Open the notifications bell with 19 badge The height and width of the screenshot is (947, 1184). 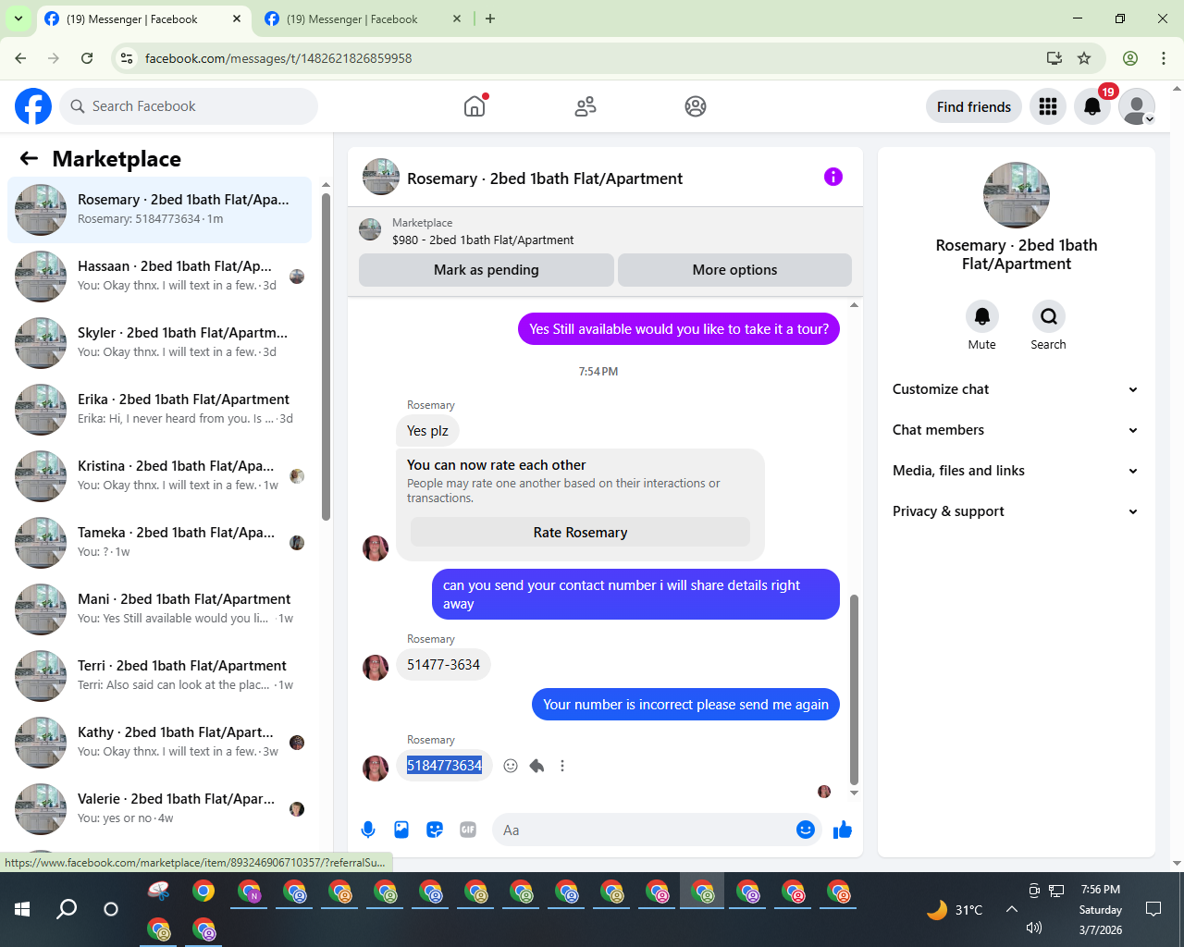coord(1092,106)
